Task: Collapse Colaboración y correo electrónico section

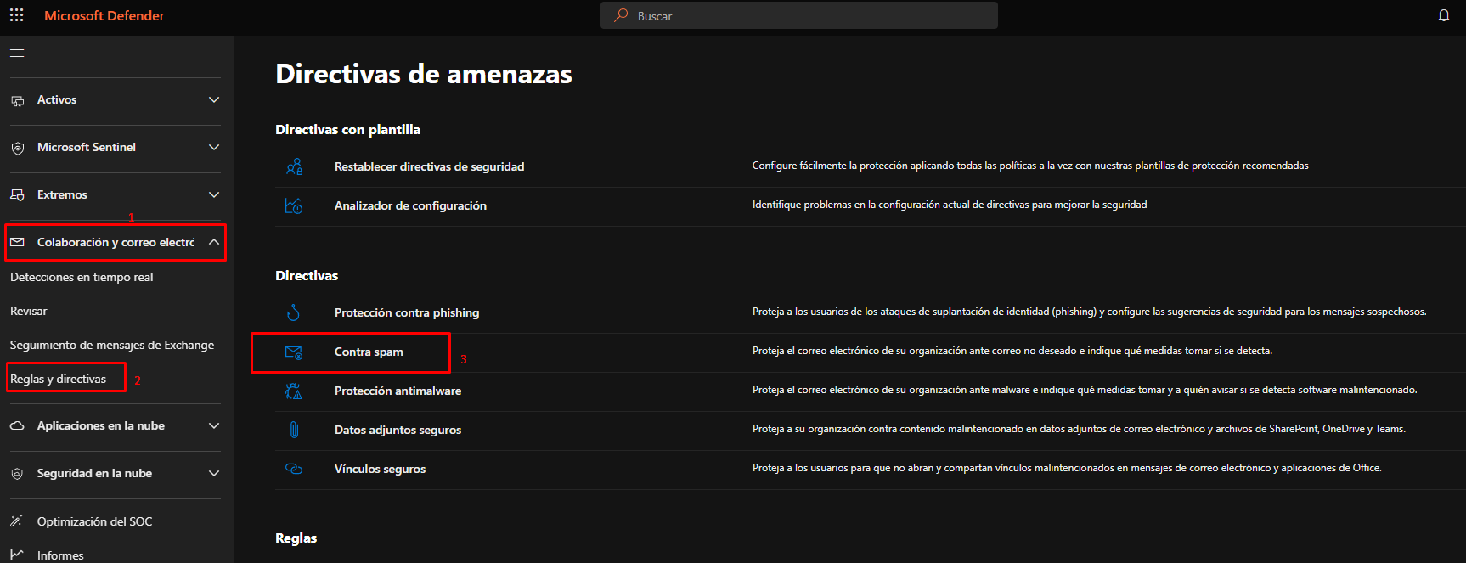Action: coord(214,242)
